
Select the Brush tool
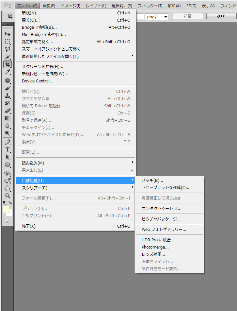pos(8,88)
